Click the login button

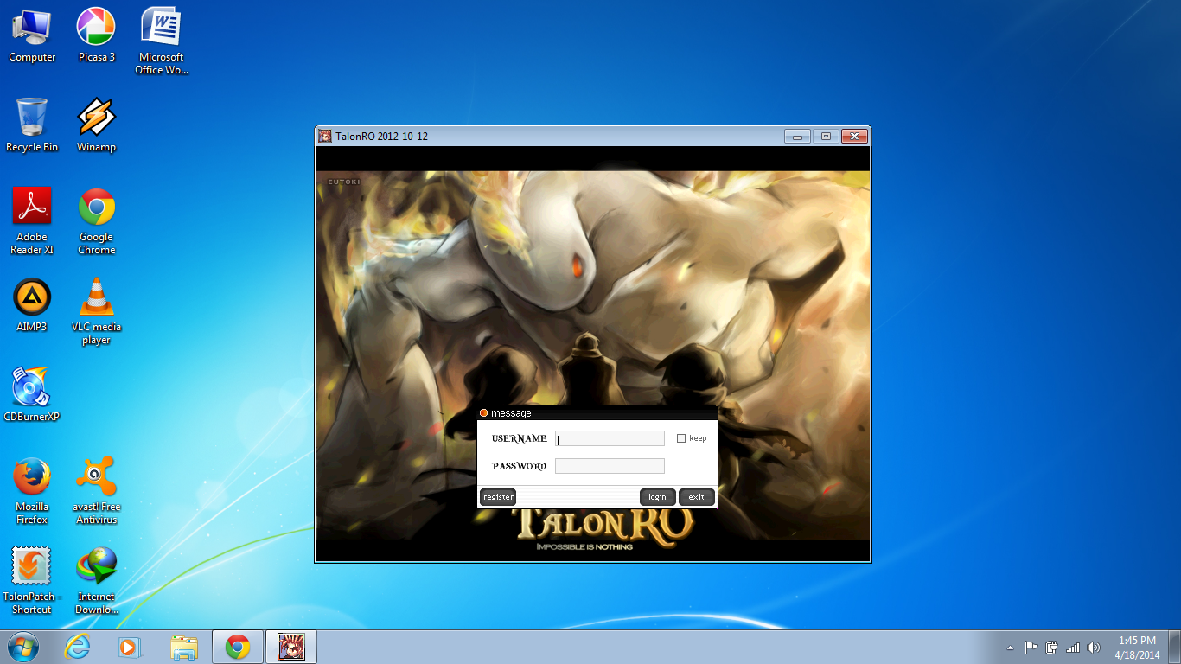(x=657, y=497)
